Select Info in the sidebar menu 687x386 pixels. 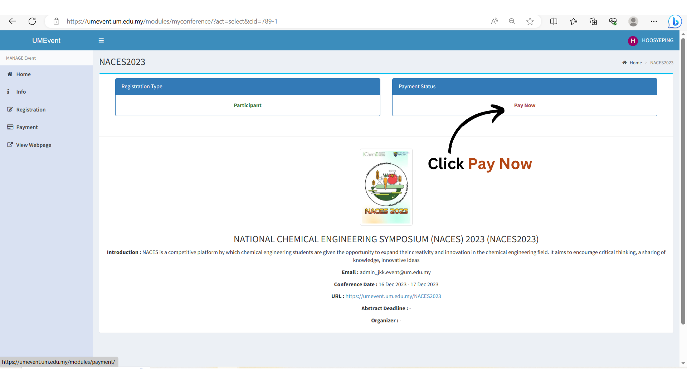pos(21,92)
